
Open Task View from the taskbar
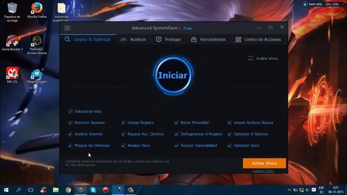pos(31,190)
